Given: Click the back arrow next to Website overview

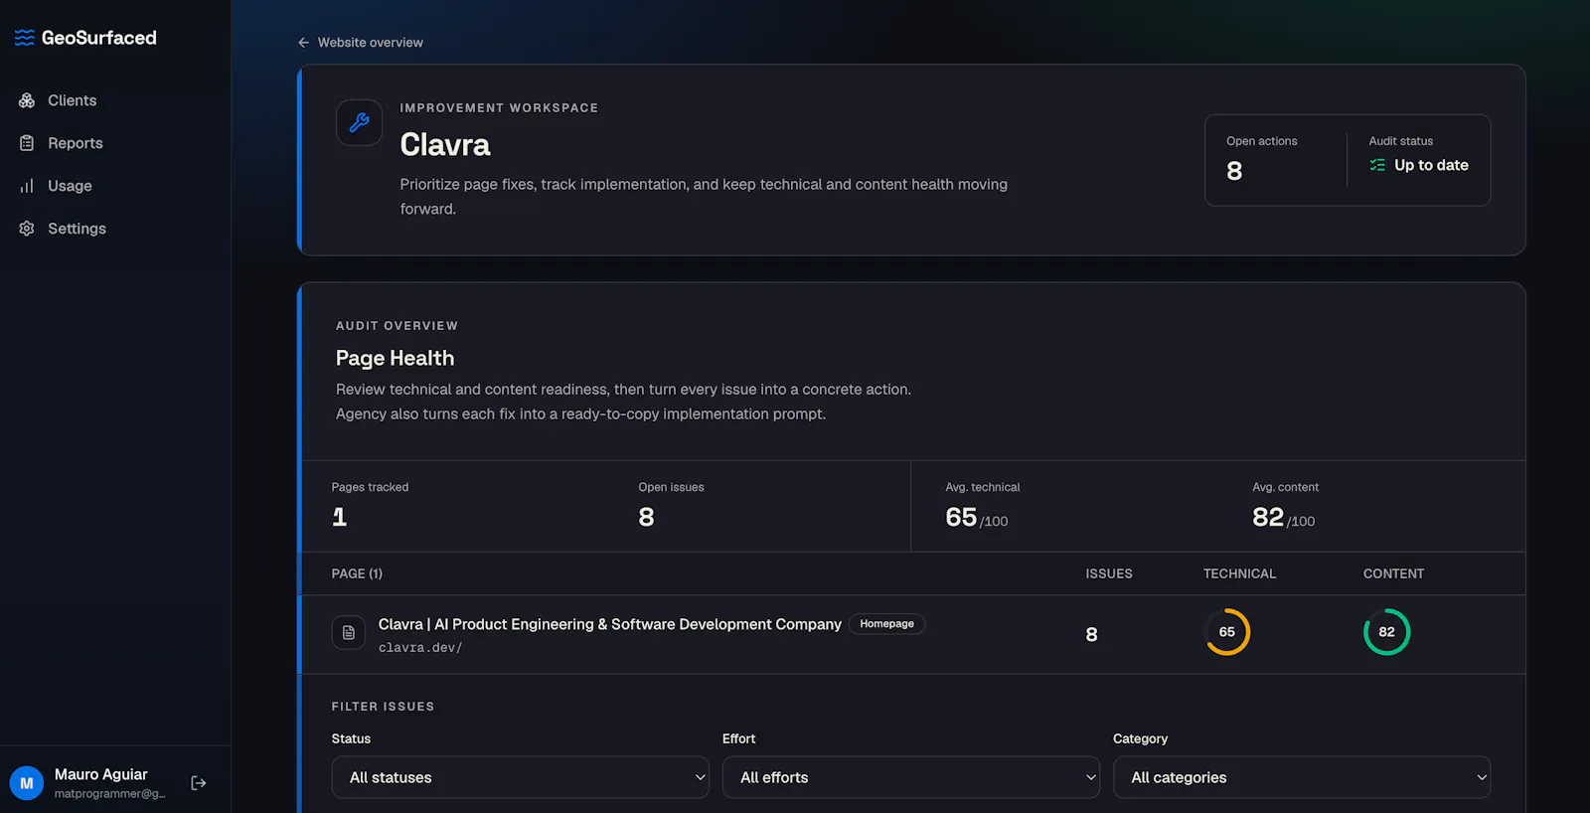Looking at the screenshot, I should point(303,43).
